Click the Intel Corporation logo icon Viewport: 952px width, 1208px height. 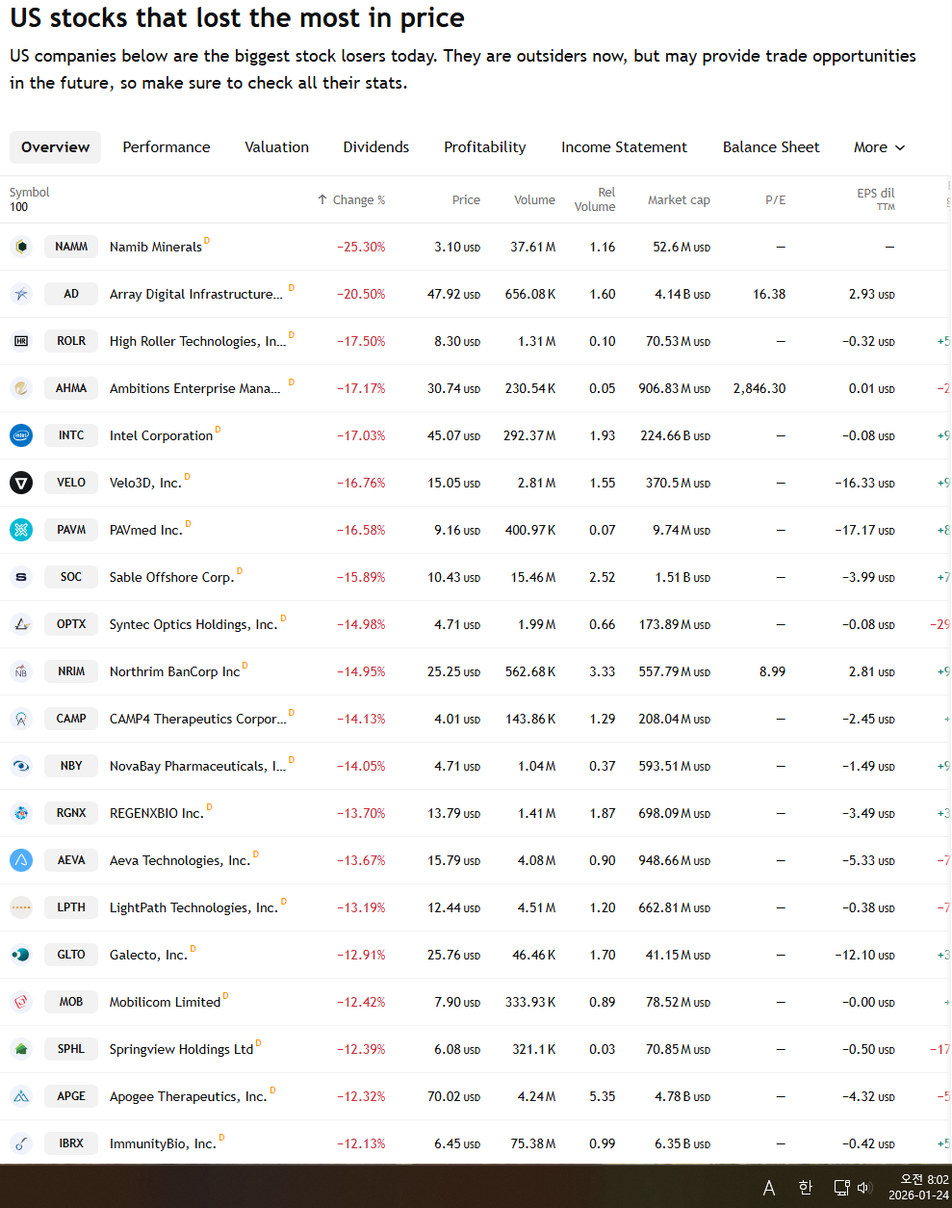[x=21, y=435]
